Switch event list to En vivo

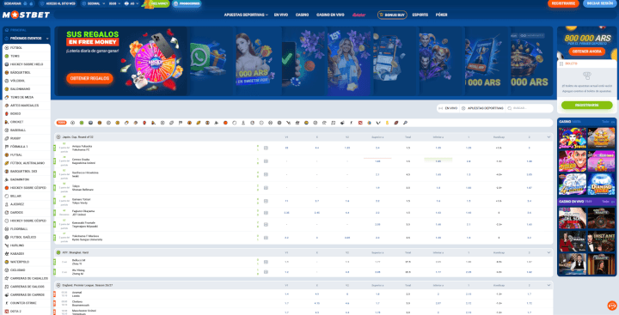[x=449, y=108]
